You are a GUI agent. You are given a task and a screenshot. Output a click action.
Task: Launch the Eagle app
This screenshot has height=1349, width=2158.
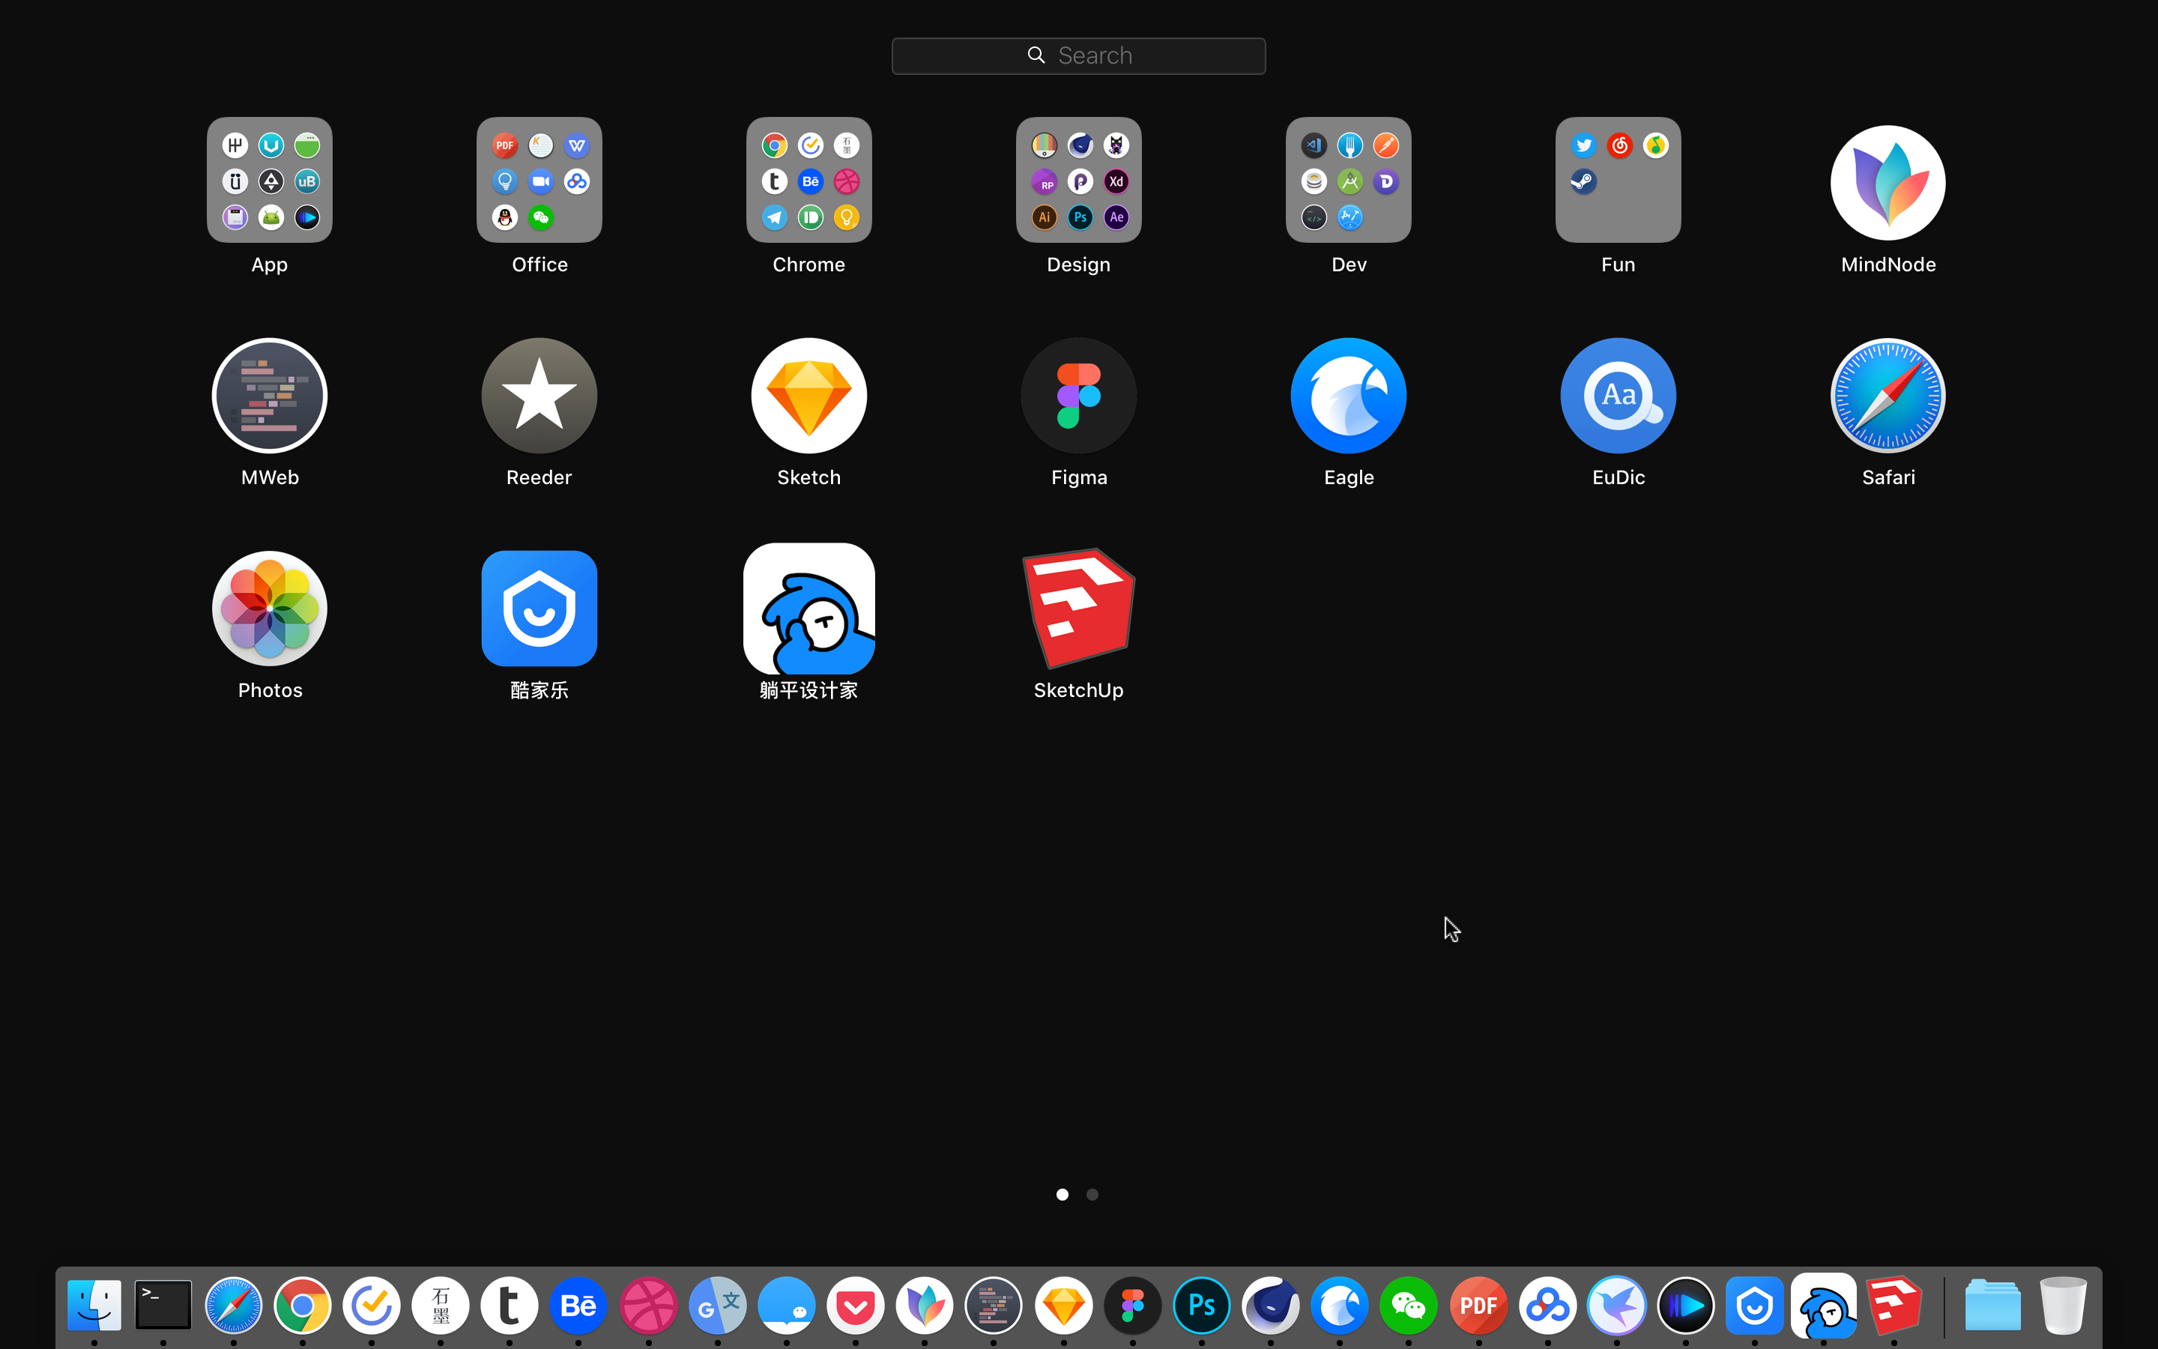[x=1348, y=395]
